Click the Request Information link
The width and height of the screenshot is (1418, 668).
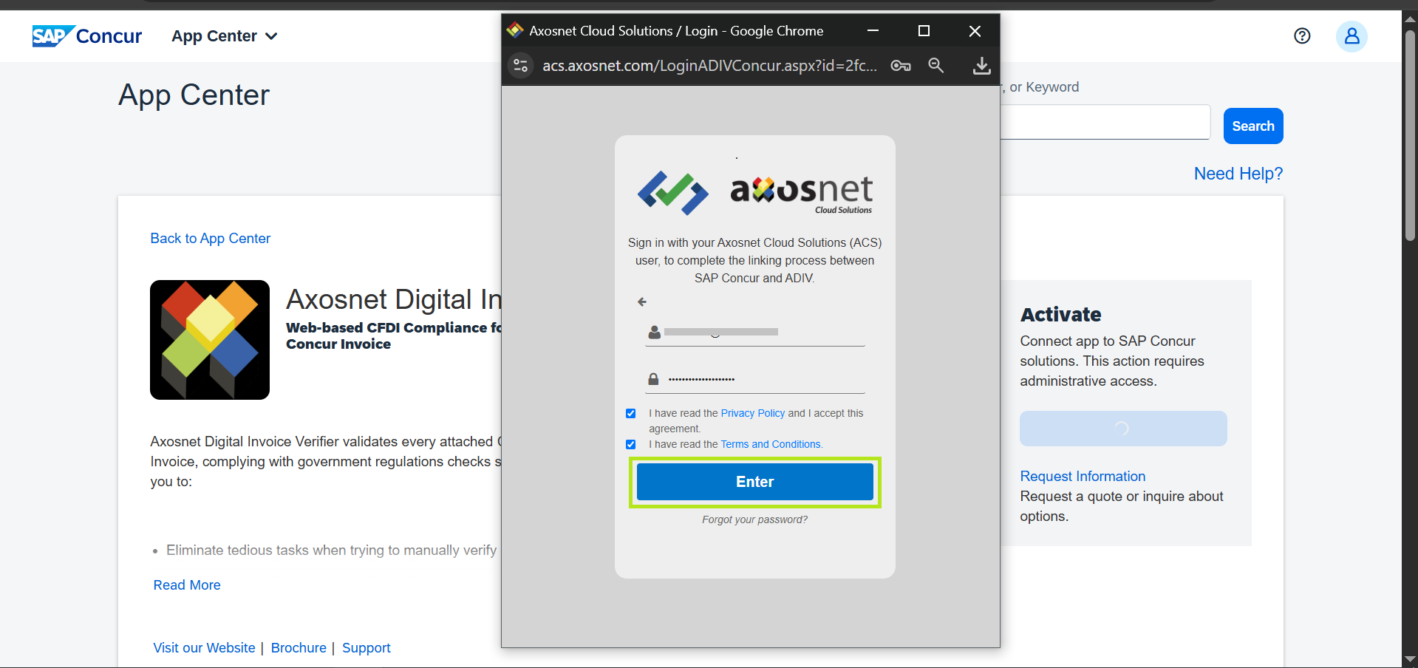click(x=1083, y=477)
